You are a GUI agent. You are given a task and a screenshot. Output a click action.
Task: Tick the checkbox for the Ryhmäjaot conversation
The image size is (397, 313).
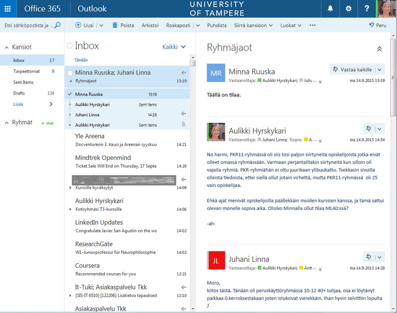point(70,73)
